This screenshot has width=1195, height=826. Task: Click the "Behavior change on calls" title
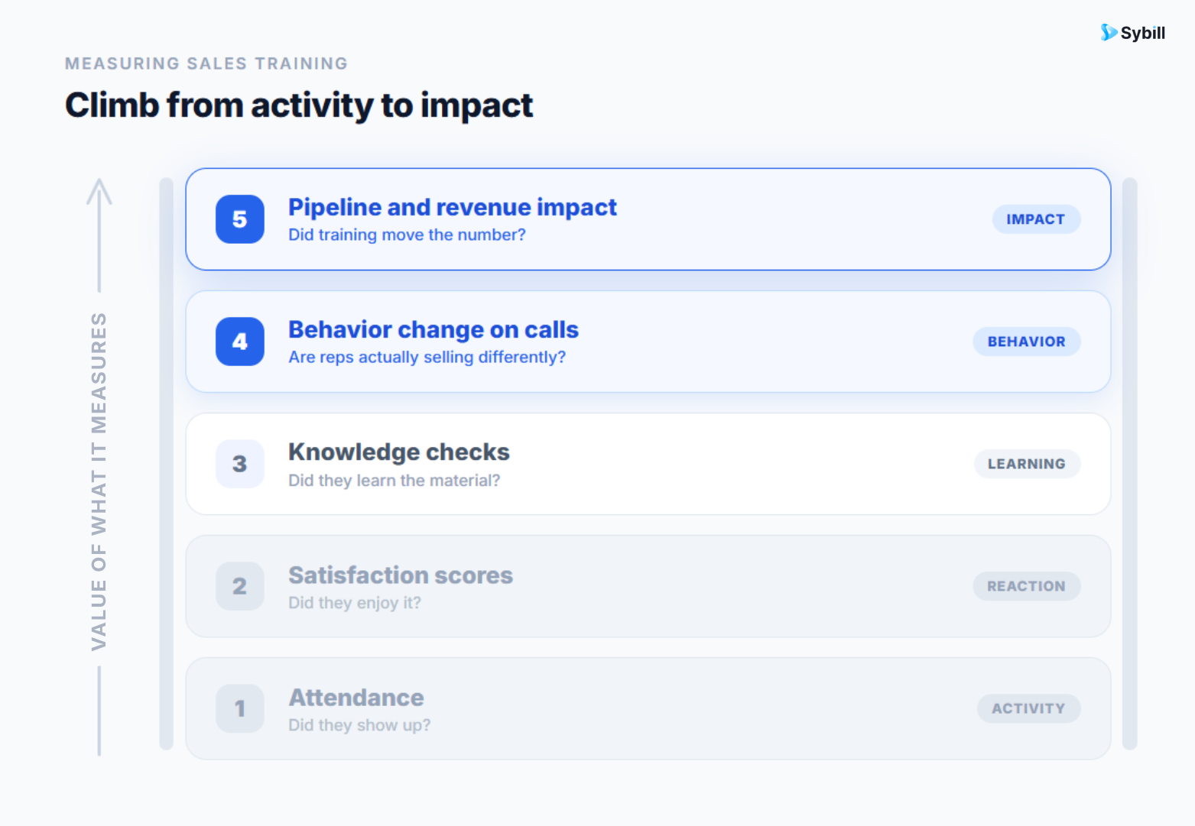pyautogui.click(x=434, y=329)
